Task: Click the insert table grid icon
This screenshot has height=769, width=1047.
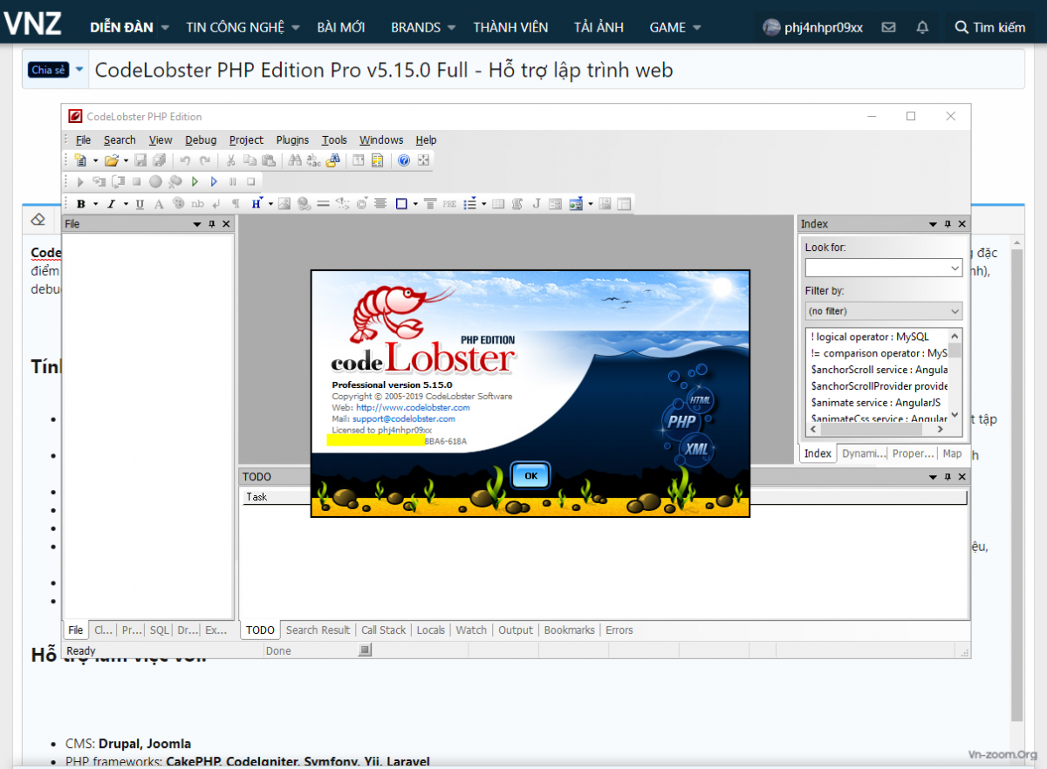Action: [498, 204]
